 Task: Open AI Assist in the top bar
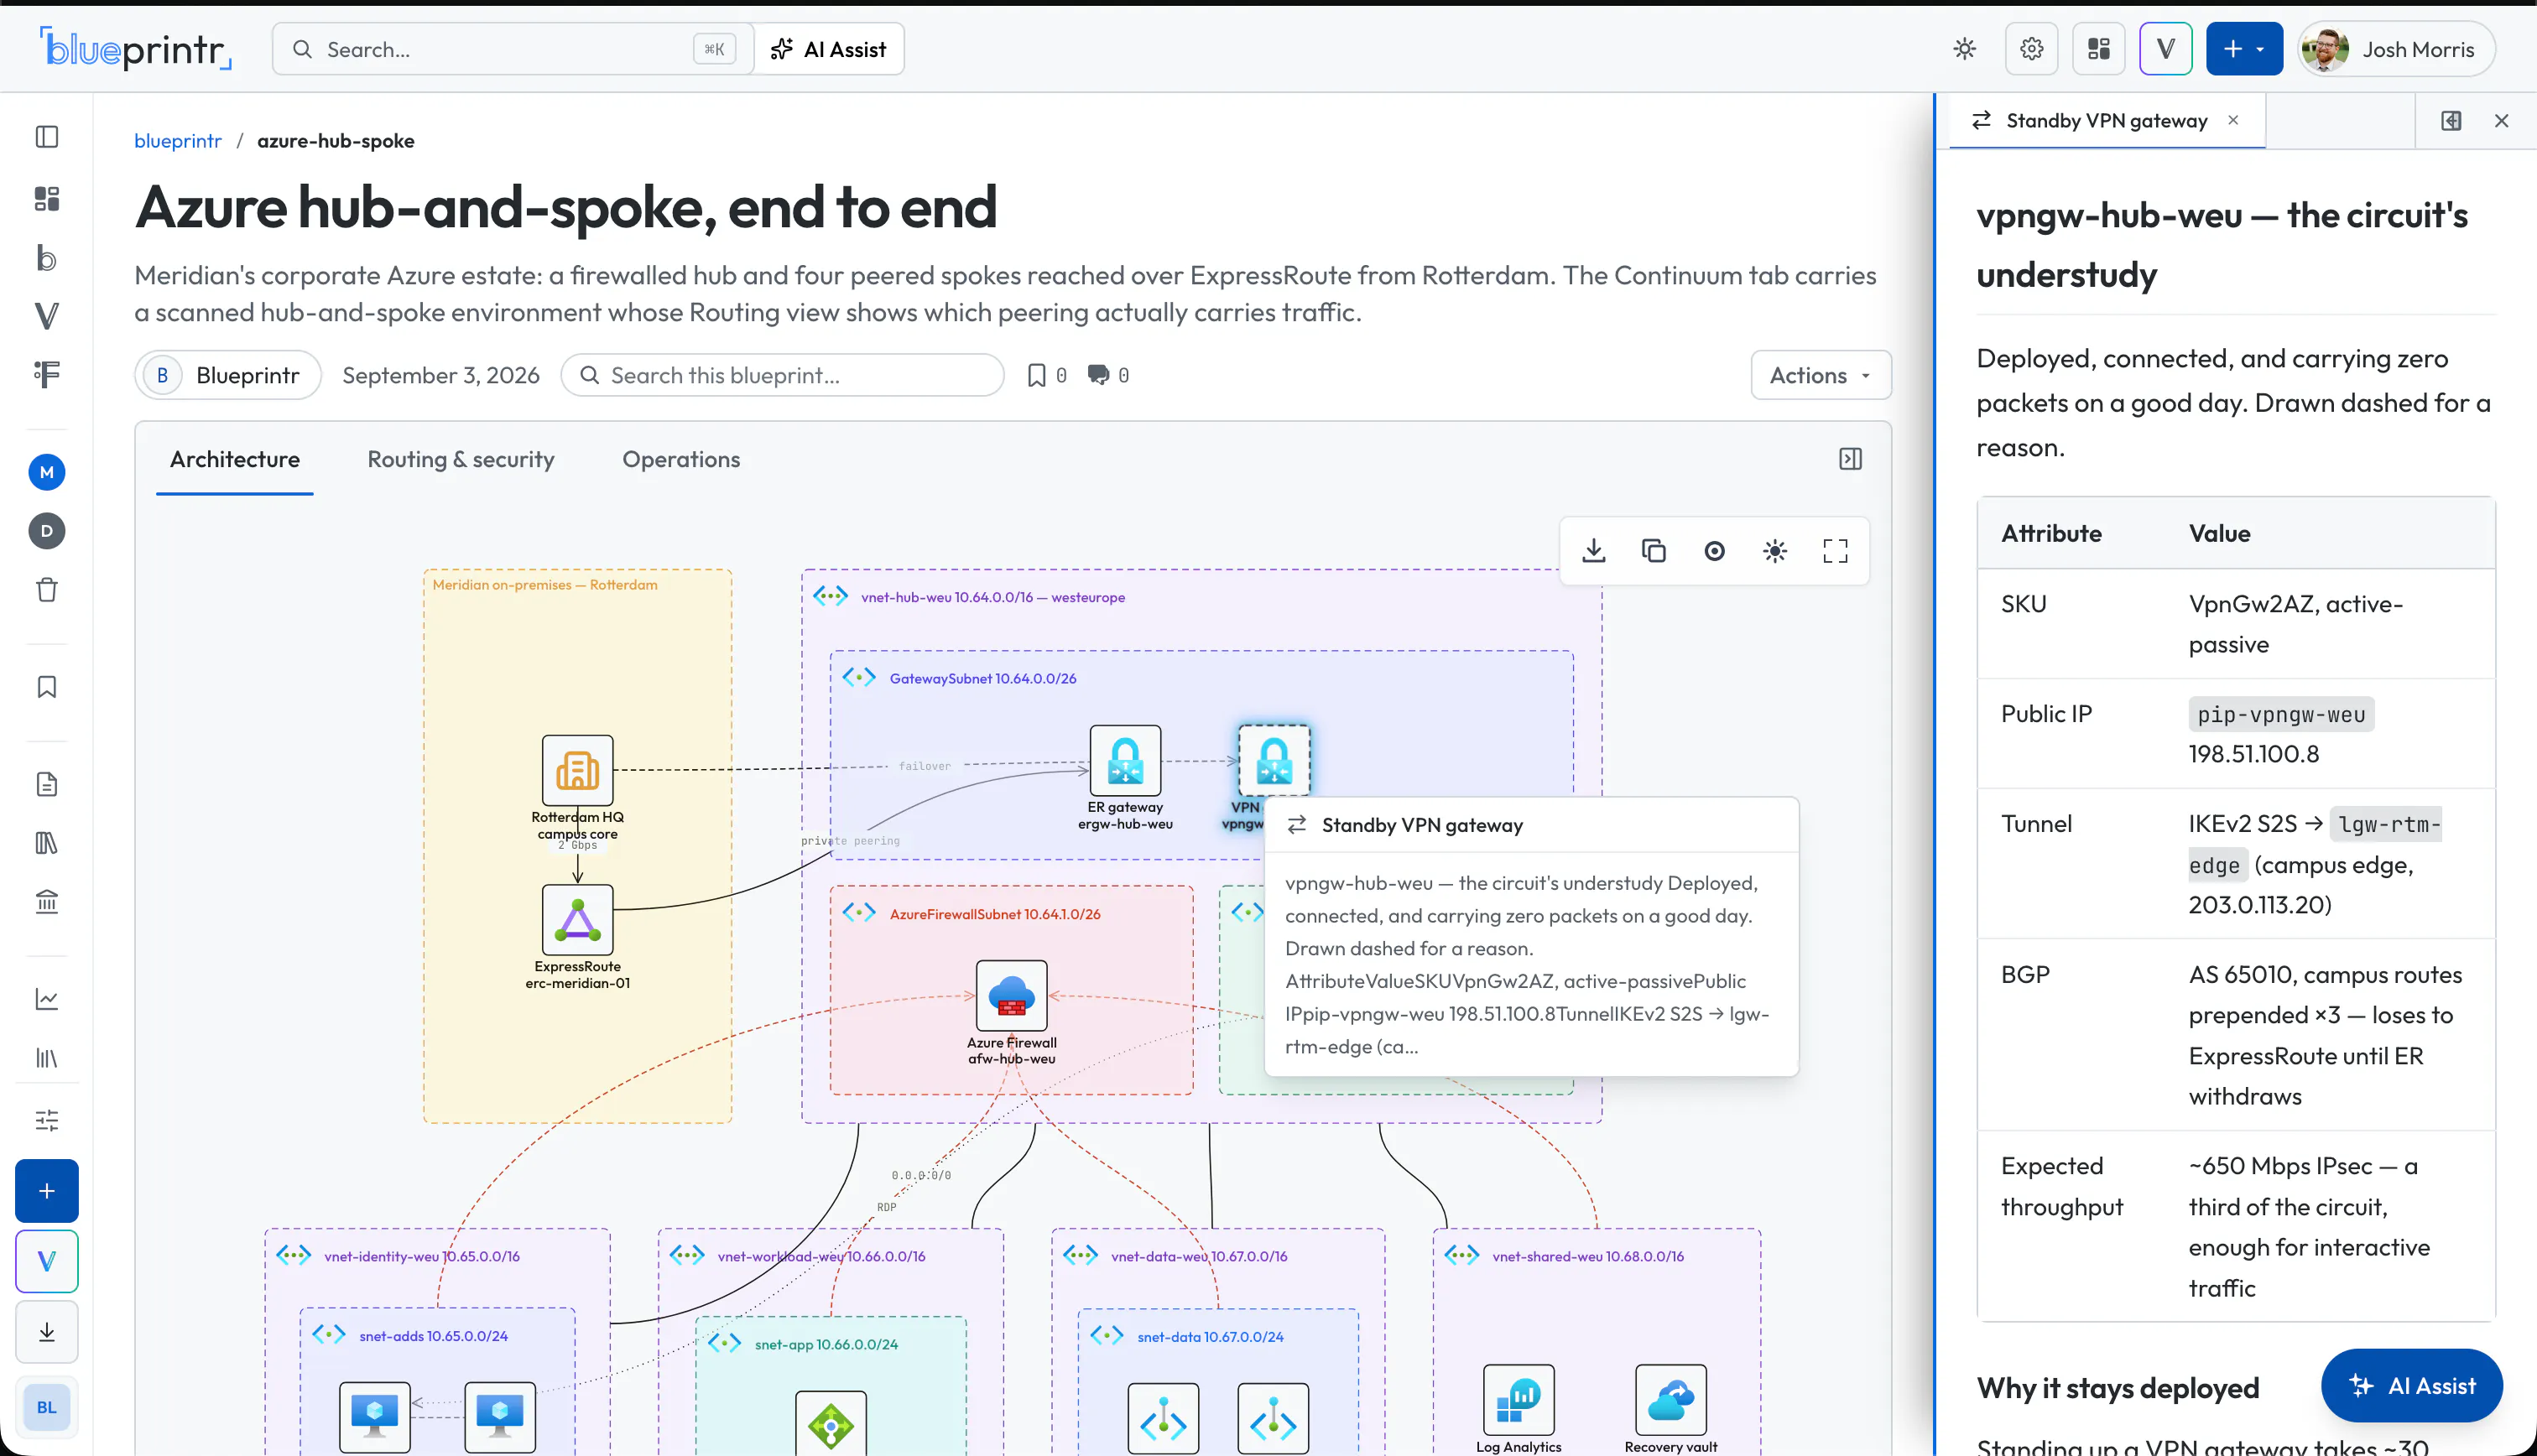click(829, 49)
